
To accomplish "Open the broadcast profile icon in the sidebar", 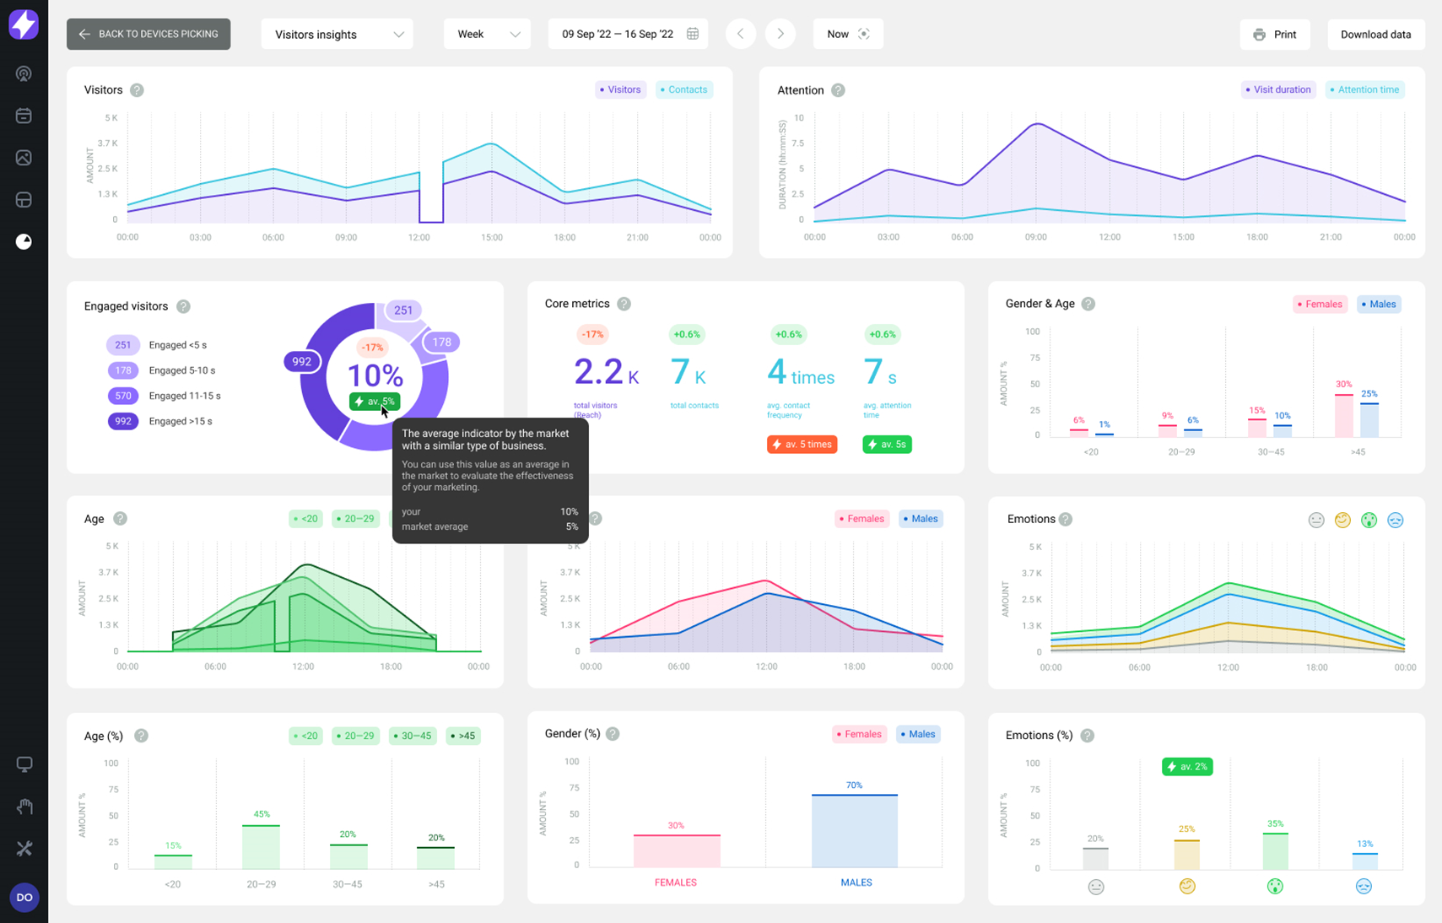I will [24, 73].
